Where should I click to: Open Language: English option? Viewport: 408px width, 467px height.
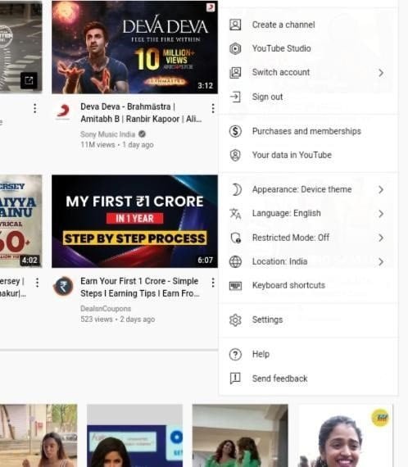pyautogui.click(x=308, y=214)
